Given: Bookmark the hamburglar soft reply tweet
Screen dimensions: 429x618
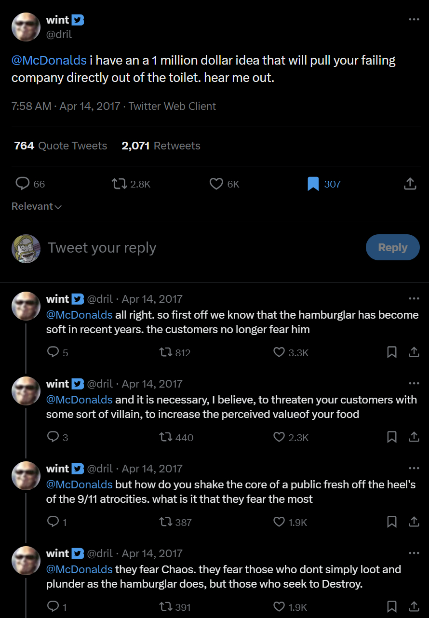Looking at the screenshot, I should tap(392, 352).
